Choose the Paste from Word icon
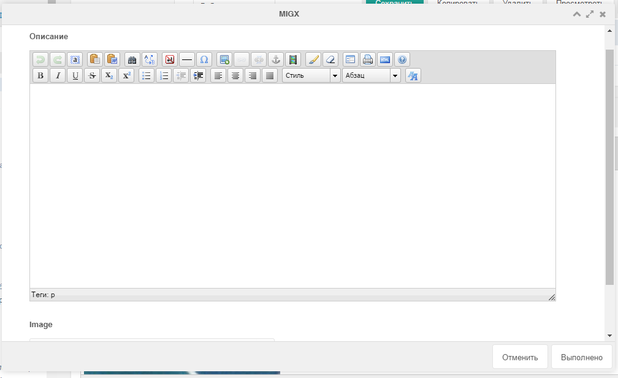The width and height of the screenshot is (618, 378). 112,59
